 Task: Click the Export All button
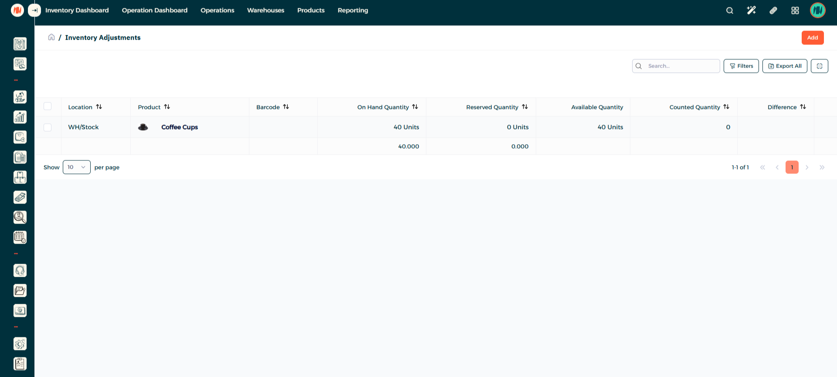click(785, 66)
